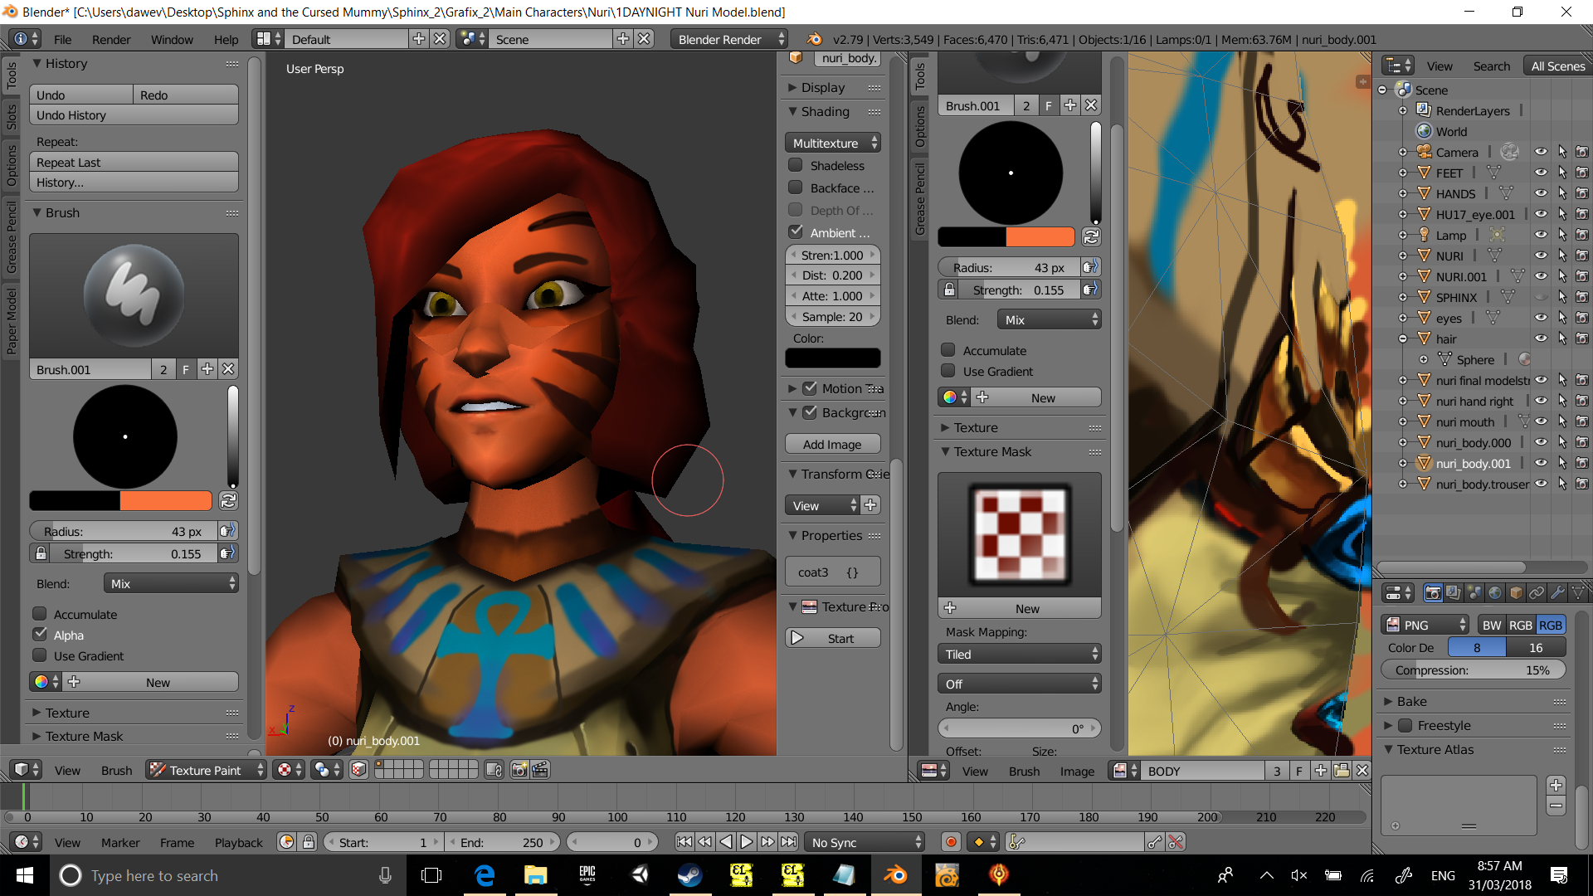Open the world properties tab

click(1495, 592)
